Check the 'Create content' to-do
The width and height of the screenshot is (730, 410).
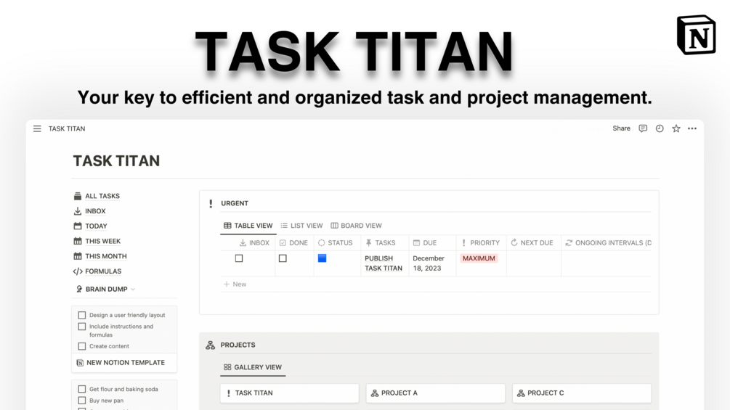tap(82, 346)
